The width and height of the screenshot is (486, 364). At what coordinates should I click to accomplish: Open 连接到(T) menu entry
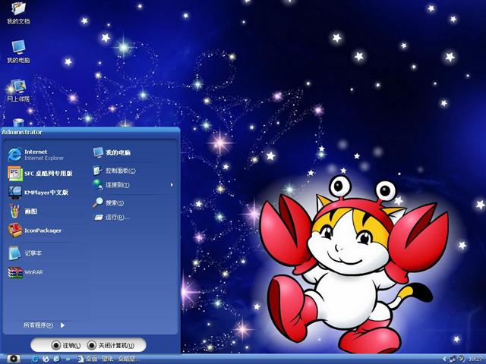111,185
